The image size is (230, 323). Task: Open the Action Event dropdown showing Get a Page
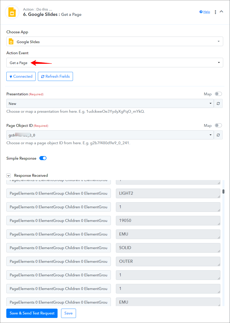(x=115, y=63)
